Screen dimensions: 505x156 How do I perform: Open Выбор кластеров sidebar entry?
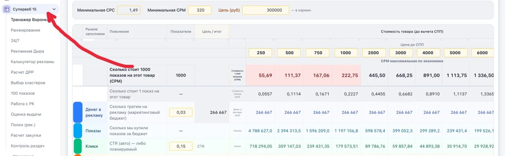click(x=28, y=83)
